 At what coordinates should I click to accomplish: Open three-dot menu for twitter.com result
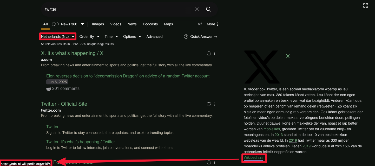[215, 104]
